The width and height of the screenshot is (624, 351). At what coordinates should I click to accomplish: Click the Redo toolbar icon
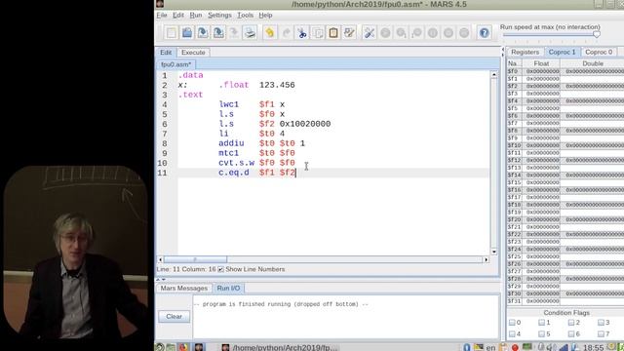tap(286, 32)
